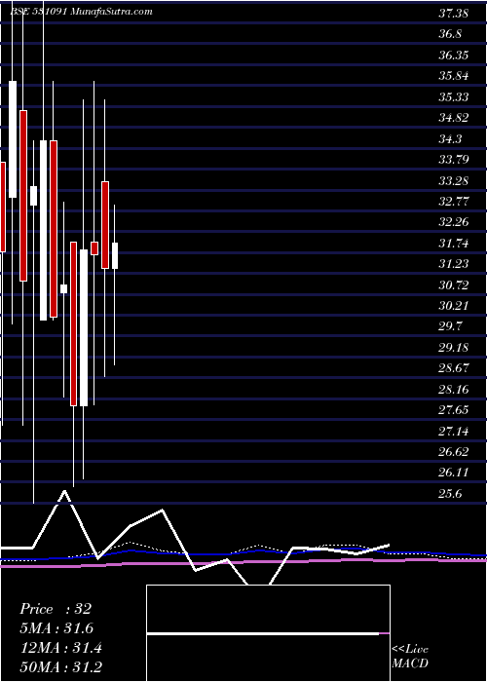
Task: Click the price label 35.33
Action: click(453, 97)
